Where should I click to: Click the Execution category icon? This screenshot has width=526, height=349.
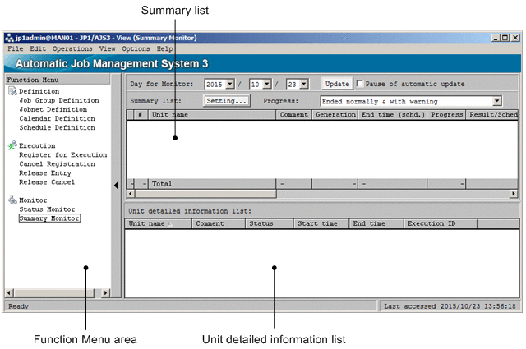point(12,145)
